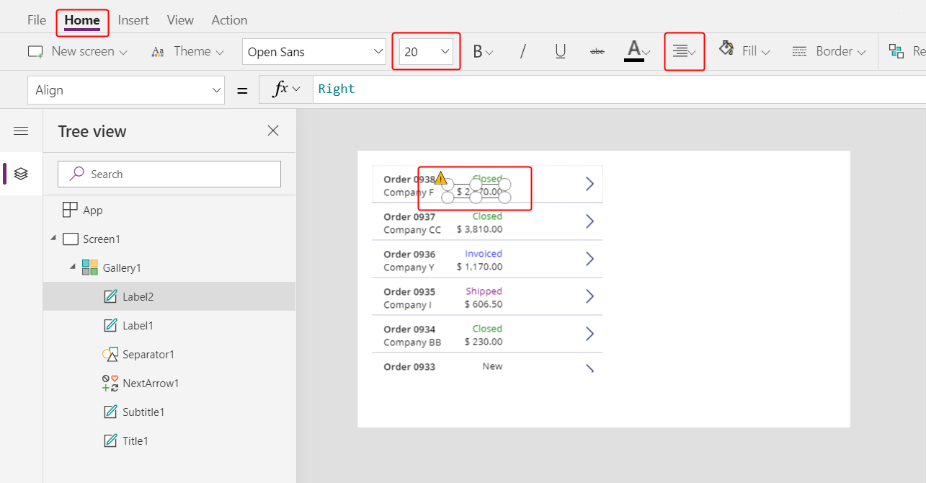Select NextArrow1 in the tree view
926x483 pixels.
point(151,383)
